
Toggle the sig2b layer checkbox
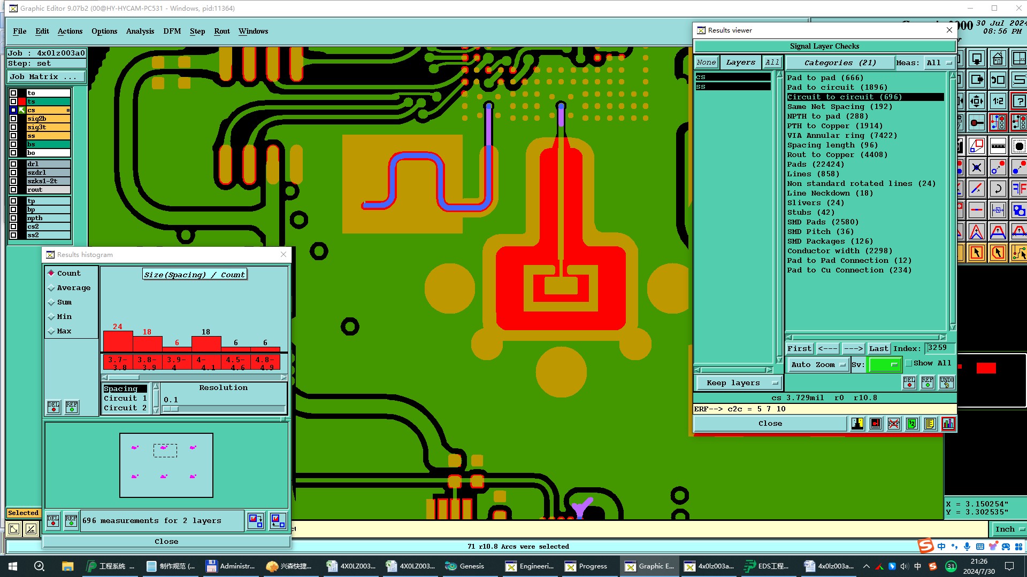(x=13, y=119)
